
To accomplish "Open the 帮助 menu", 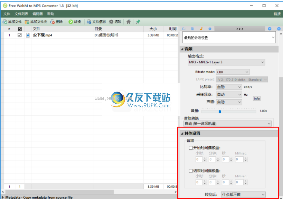I will [x=50, y=14].
